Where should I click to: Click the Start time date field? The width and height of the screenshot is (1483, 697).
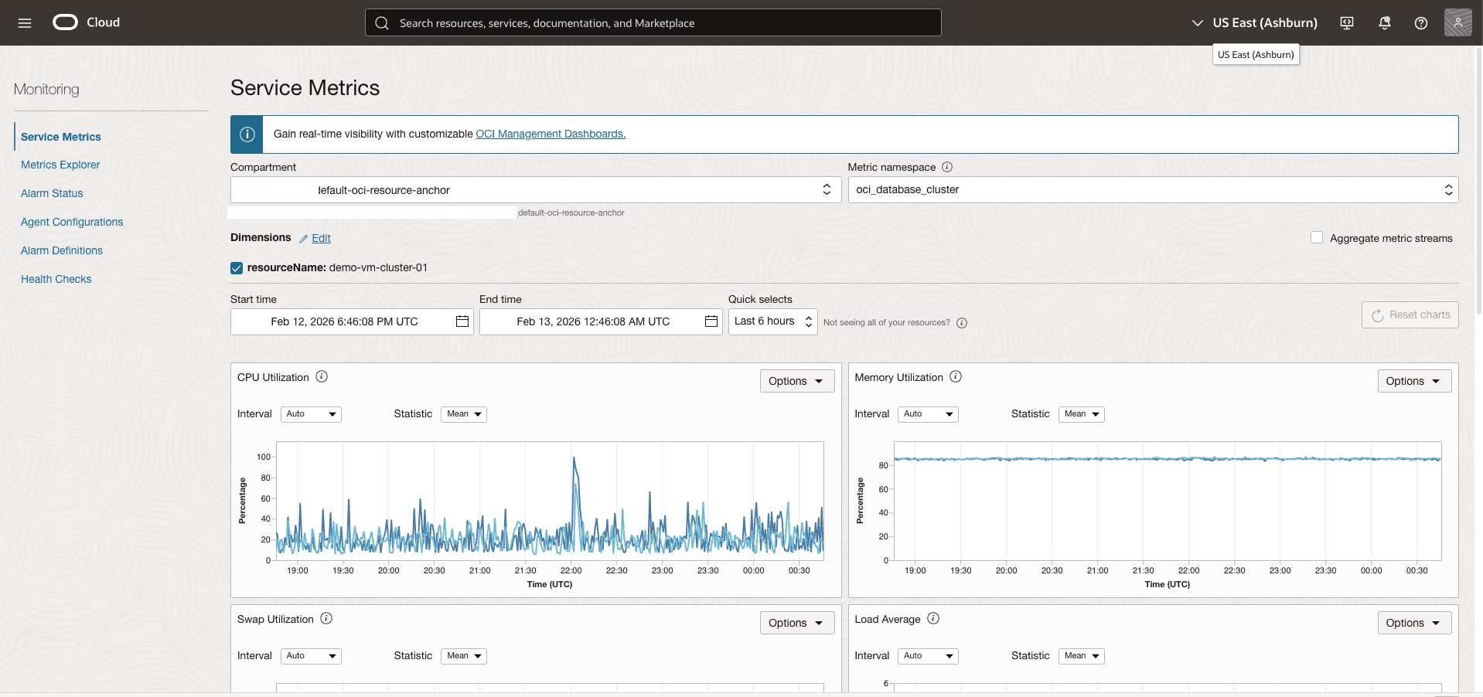pyautogui.click(x=352, y=321)
